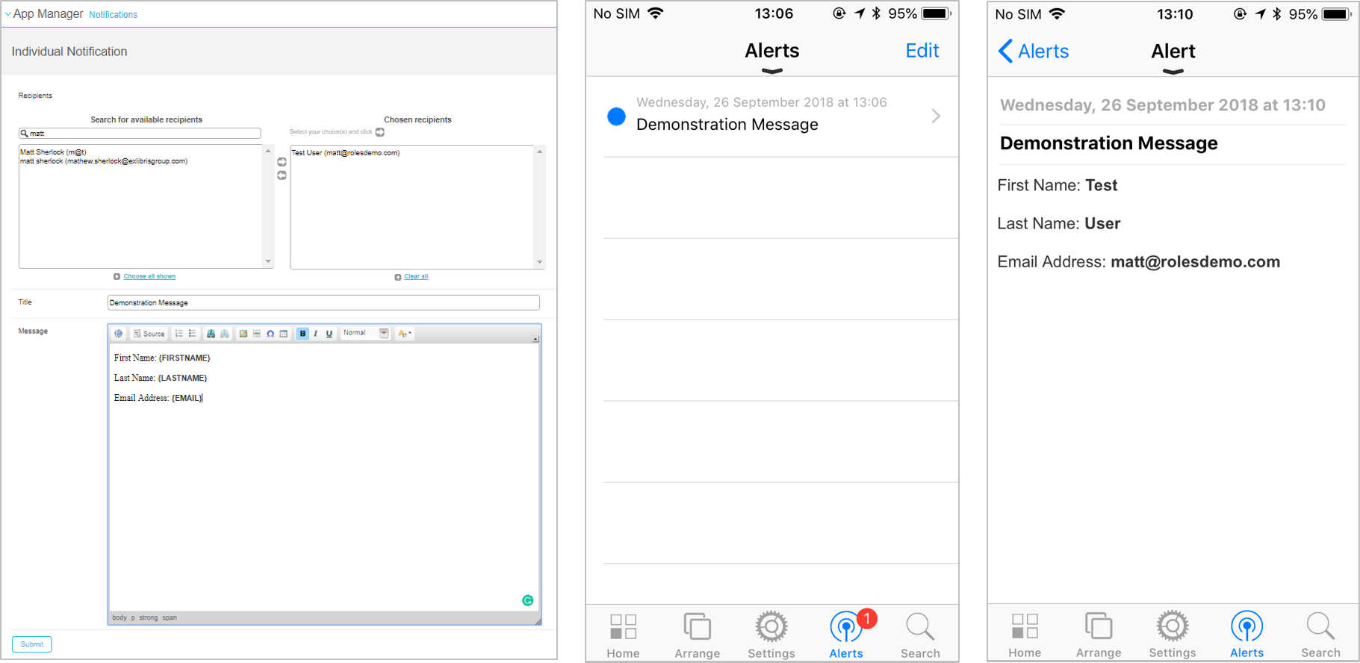The height and width of the screenshot is (663, 1360).
Task: Collapse the App Manager header chevron
Action: [x=7, y=14]
